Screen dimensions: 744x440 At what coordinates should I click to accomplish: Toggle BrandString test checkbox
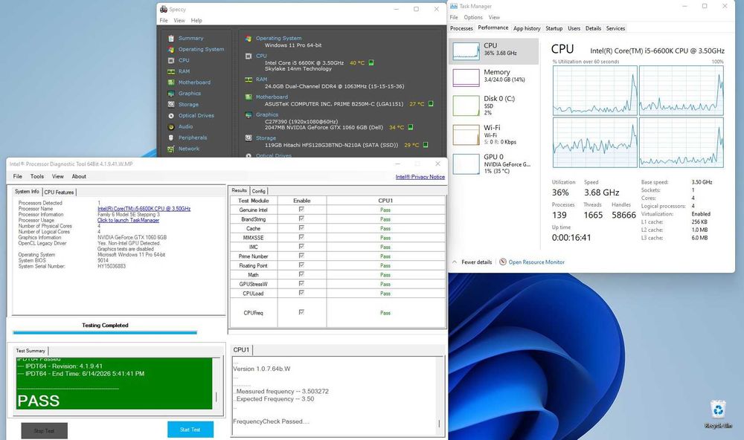tap(301, 219)
